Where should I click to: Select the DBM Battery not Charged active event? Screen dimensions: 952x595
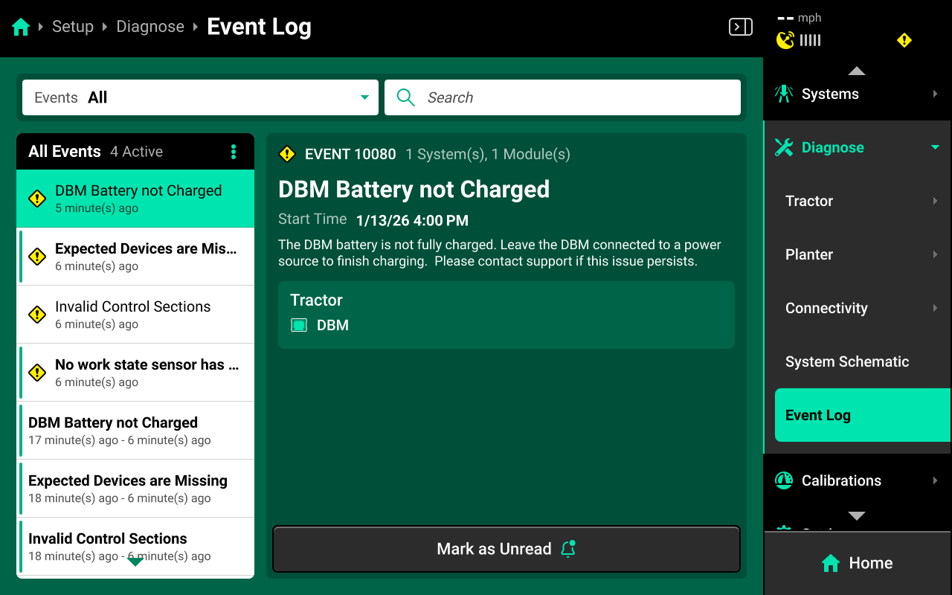pyautogui.click(x=135, y=198)
